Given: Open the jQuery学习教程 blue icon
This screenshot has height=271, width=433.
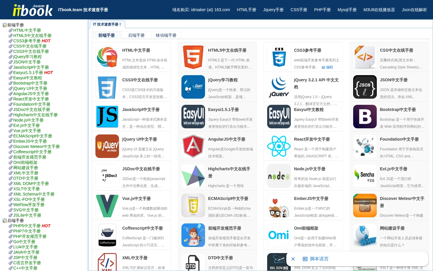Looking at the screenshot, I should point(193,87).
